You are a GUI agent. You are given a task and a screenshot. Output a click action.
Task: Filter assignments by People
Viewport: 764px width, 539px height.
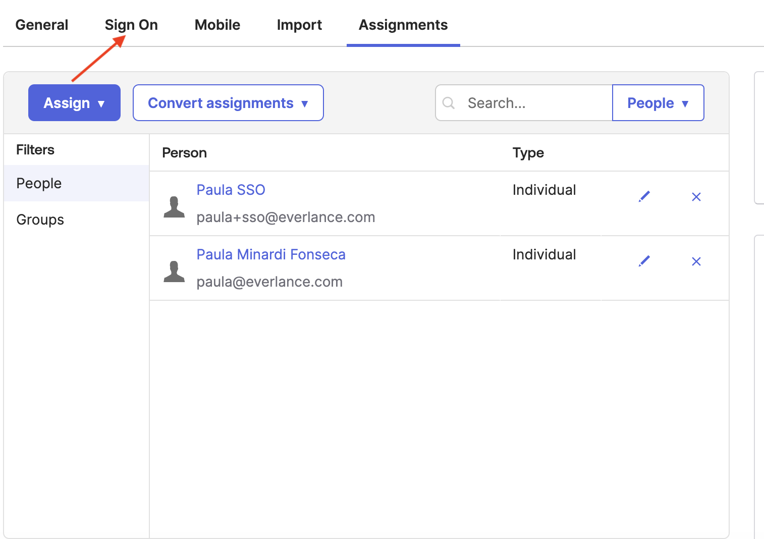click(x=39, y=183)
